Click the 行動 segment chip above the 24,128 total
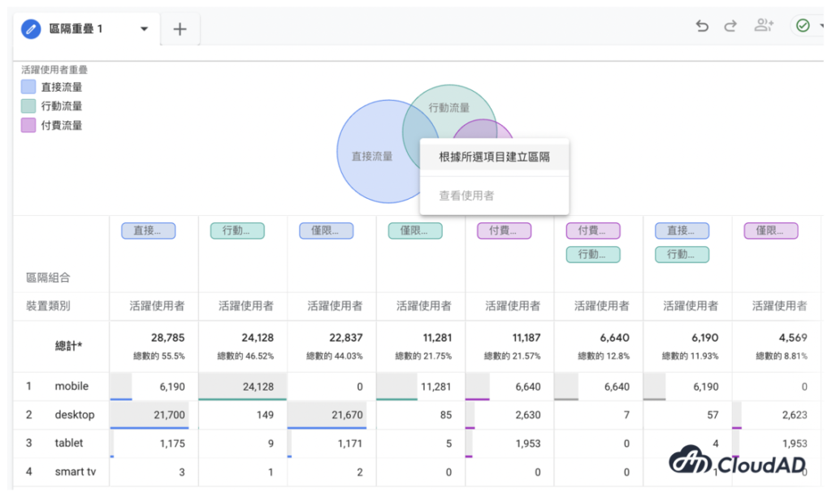Screen dimensions: 832x496 coord(237,231)
